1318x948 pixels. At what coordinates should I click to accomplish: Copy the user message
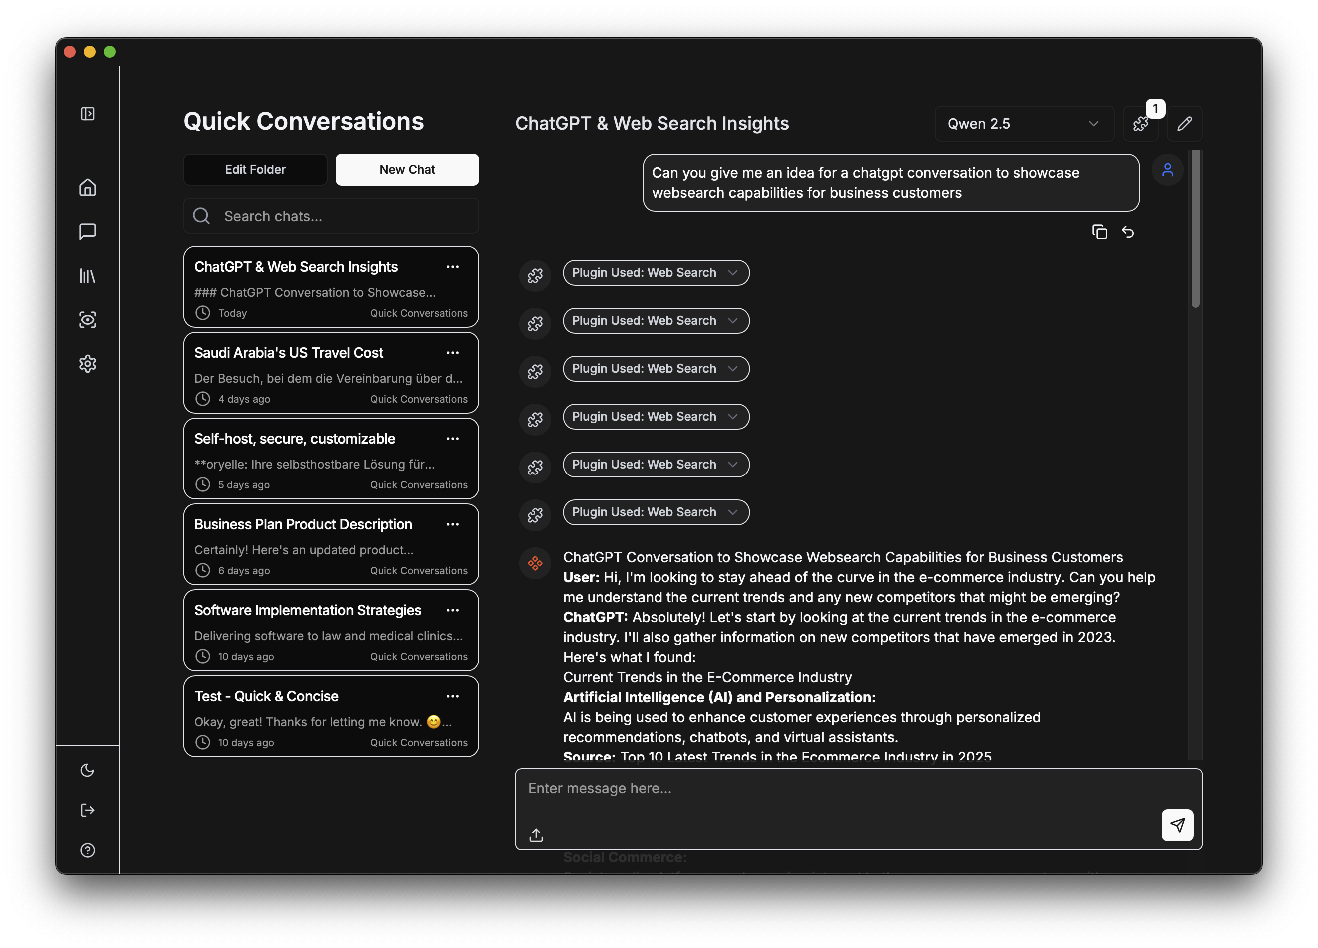click(1099, 232)
